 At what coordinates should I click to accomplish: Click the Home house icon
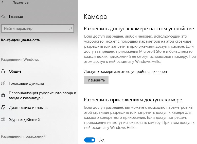pos(3,17)
